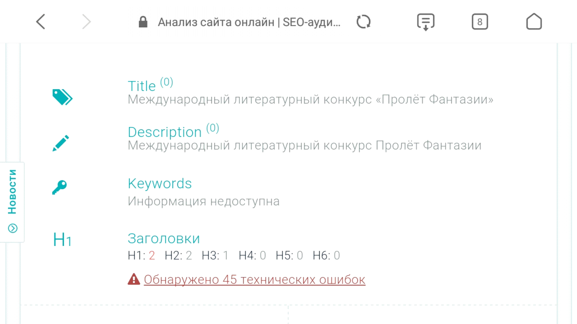Click the Title heading label
This screenshot has width=577, height=324.
pos(142,86)
